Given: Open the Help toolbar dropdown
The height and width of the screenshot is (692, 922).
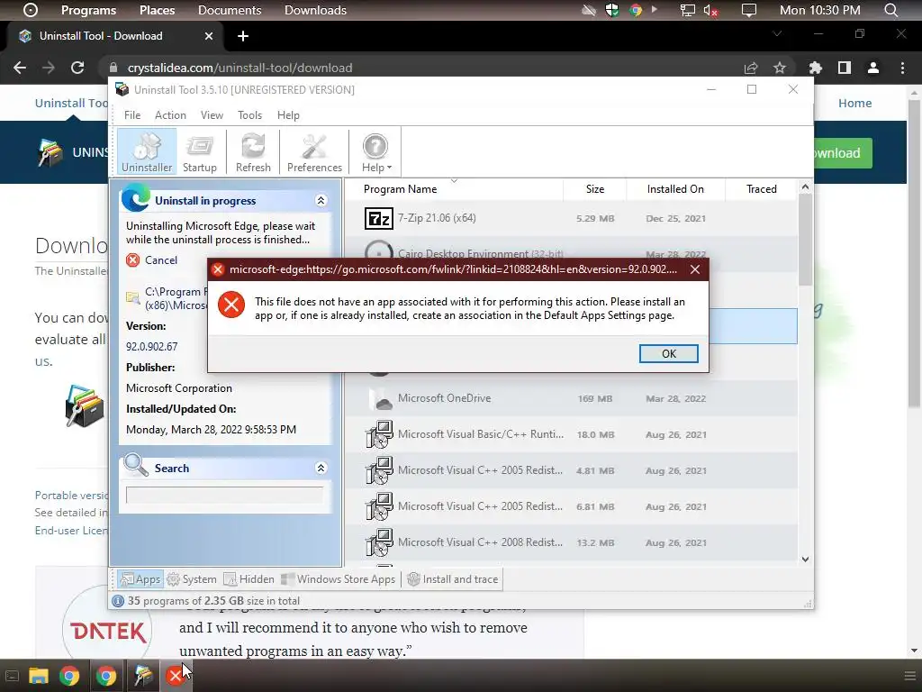Looking at the screenshot, I should (x=375, y=151).
